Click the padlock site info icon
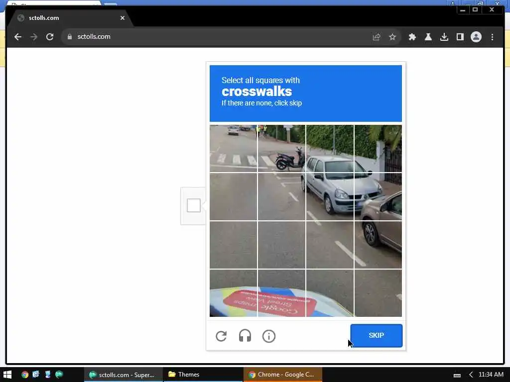510x382 pixels. click(x=69, y=37)
